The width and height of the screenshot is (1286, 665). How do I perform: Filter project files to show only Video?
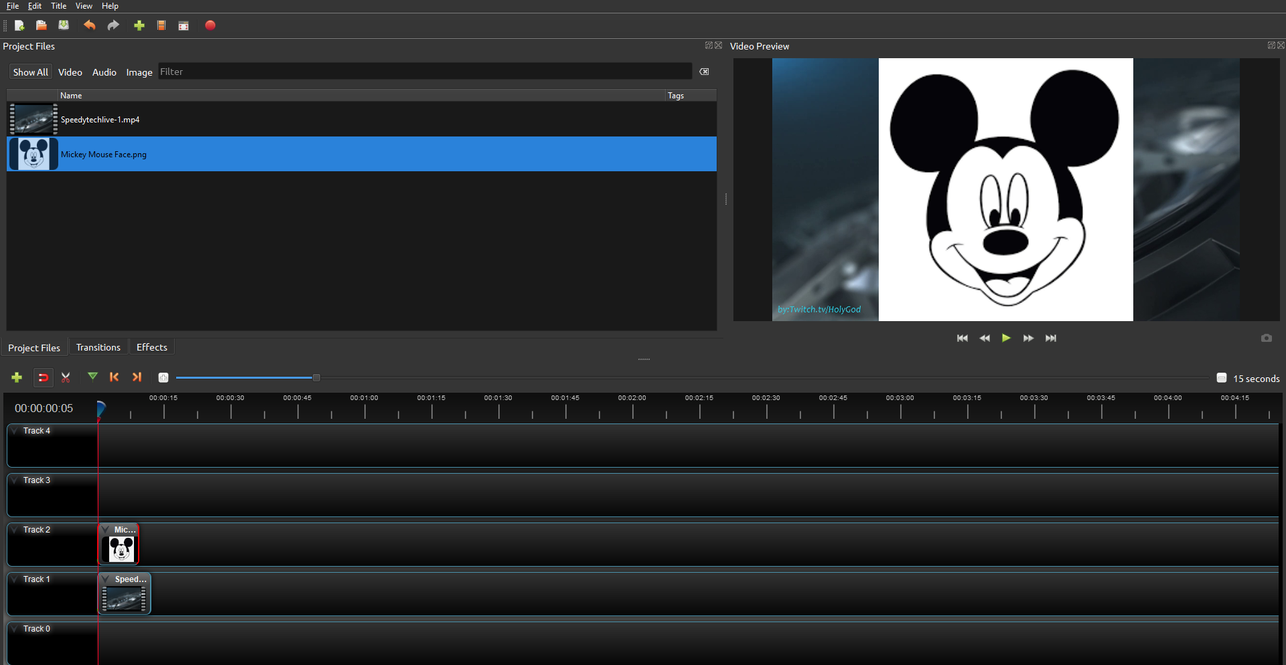point(70,72)
